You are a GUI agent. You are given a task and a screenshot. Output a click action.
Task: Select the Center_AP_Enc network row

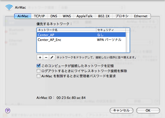(81, 40)
